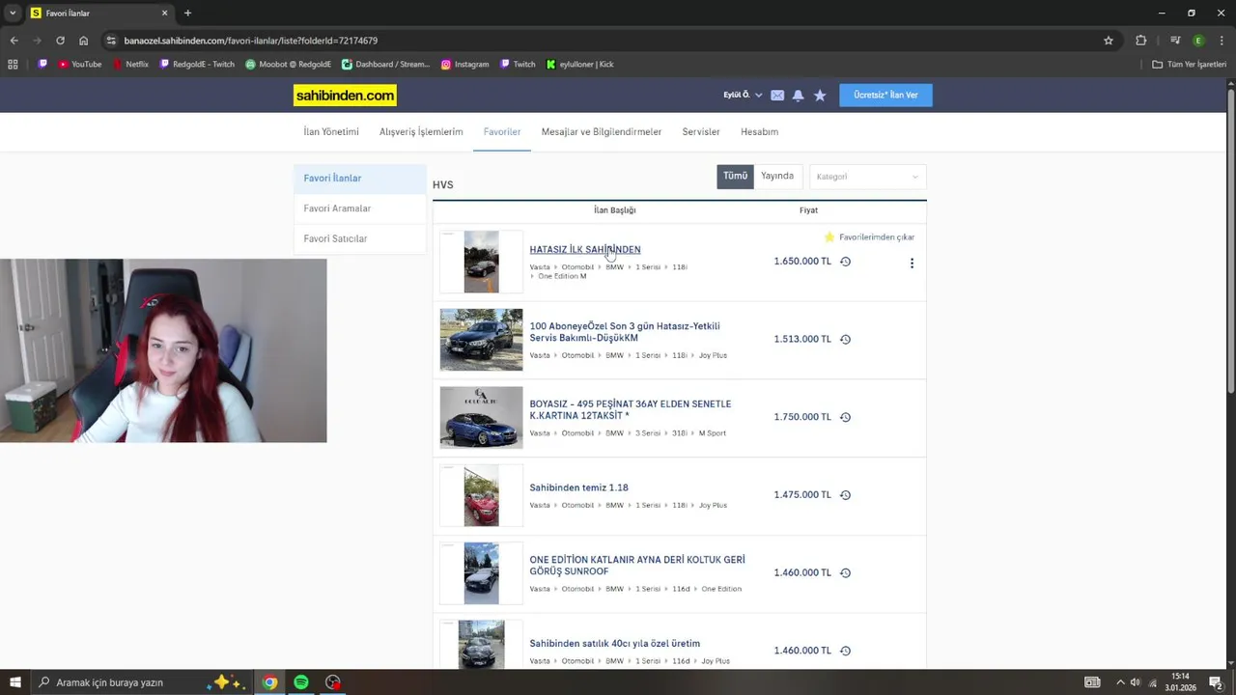Click the yellow star Favorilerimden çıkar icon
The width and height of the screenshot is (1236, 695).
point(829,236)
